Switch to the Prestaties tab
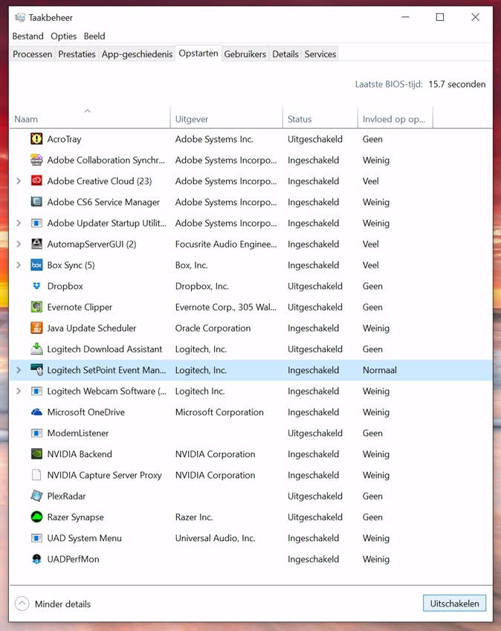Screen dimensions: 501x631 click(77, 54)
